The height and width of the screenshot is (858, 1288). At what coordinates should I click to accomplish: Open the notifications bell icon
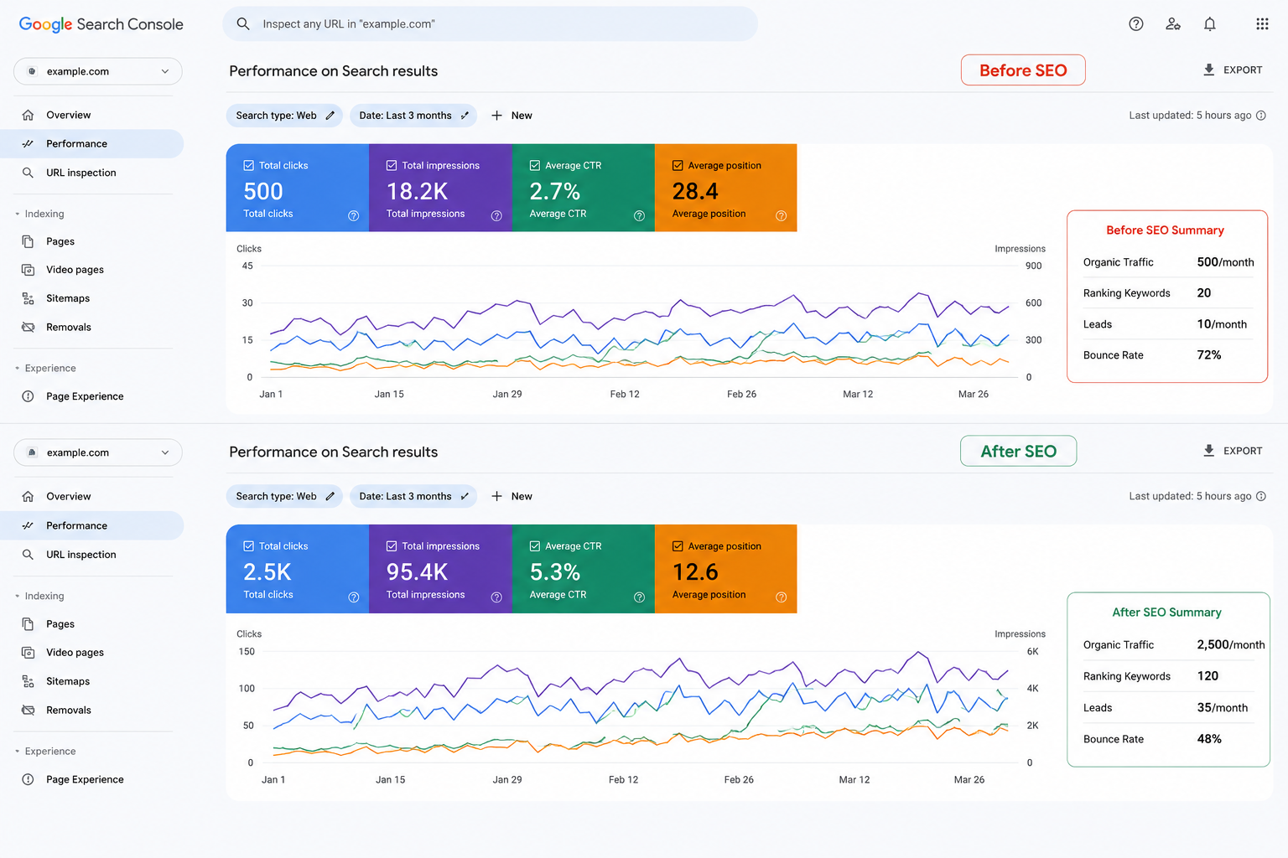click(1209, 24)
